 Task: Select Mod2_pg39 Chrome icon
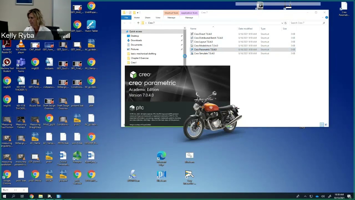tap(49, 120)
